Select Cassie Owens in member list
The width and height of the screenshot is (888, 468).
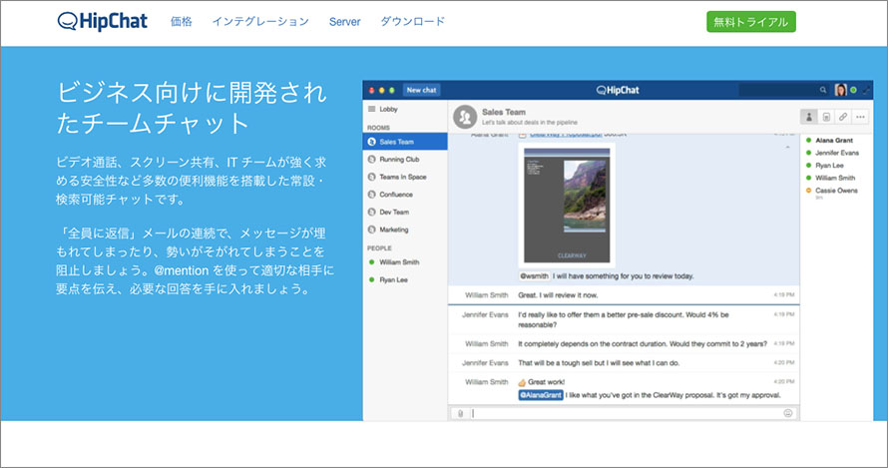(x=836, y=191)
